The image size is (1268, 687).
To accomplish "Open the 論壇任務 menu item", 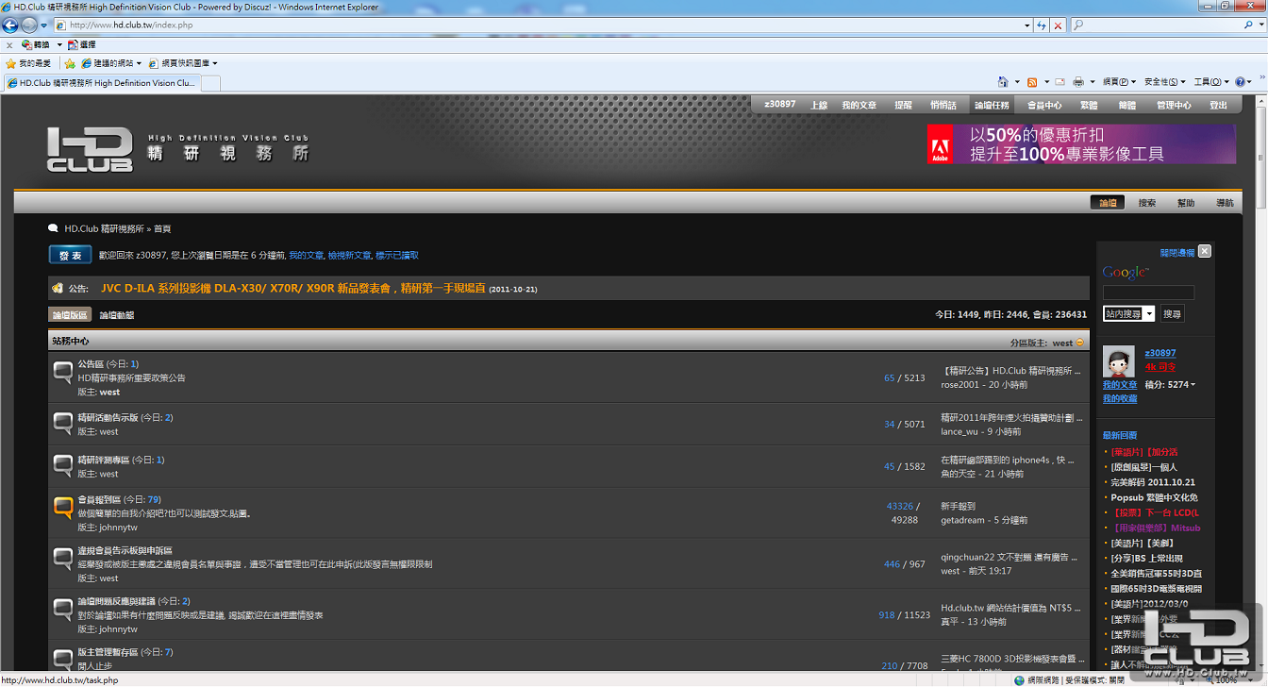I will 992,105.
